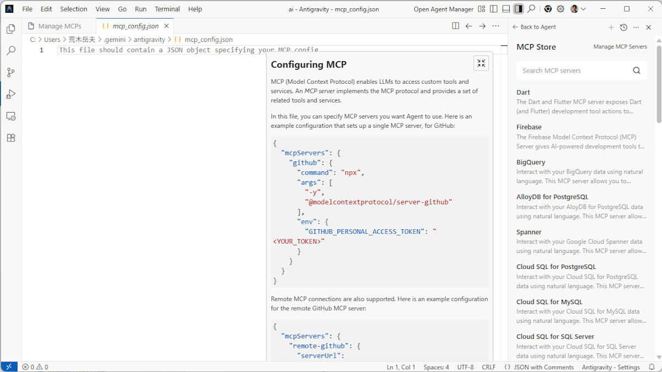Open the Search view in activity bar
This screenshot has height=372, width=662.
coord(10,51)
